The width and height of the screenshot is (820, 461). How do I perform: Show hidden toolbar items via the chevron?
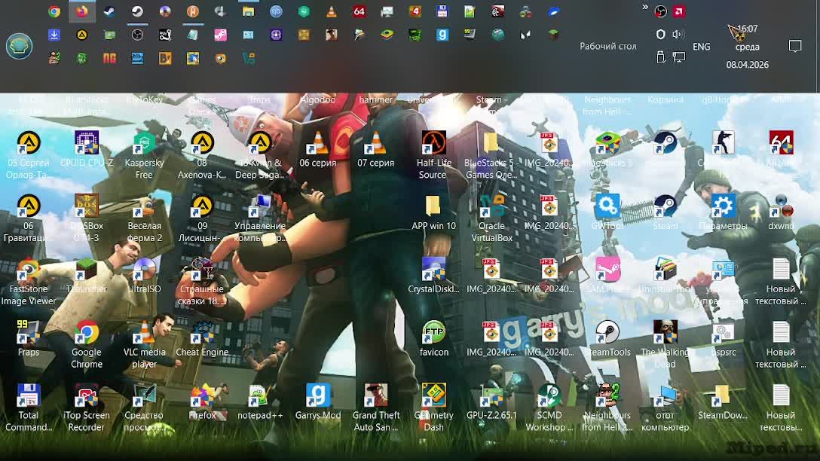(645, 8)
